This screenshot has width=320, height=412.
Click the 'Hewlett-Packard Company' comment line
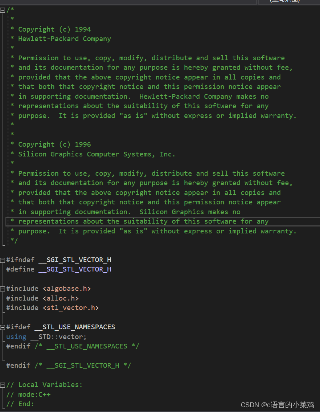point(65,39)
